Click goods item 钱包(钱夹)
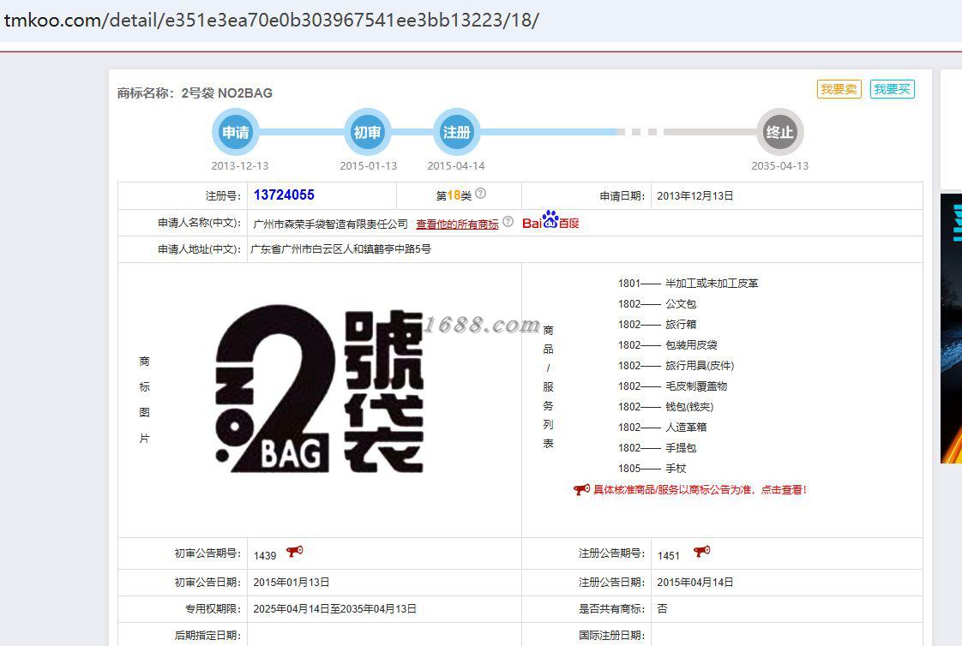The height and width of the screenshot is (646, 962). pos(689,406)
